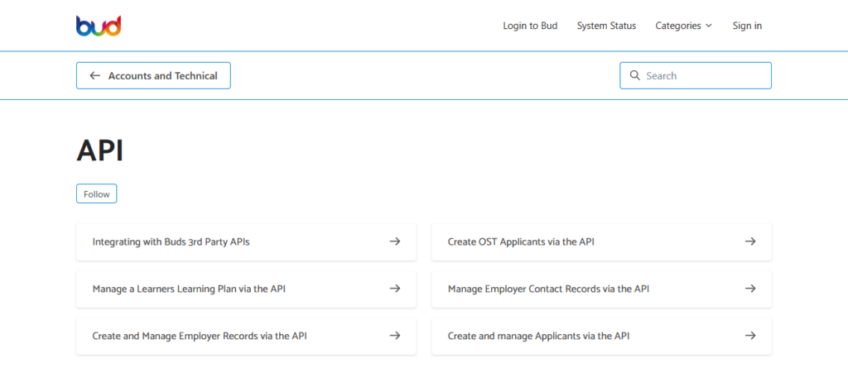Click arrow on Manage a Learners Learning Plan card
The width and height of the screenshot is (848, 387).
395,289
